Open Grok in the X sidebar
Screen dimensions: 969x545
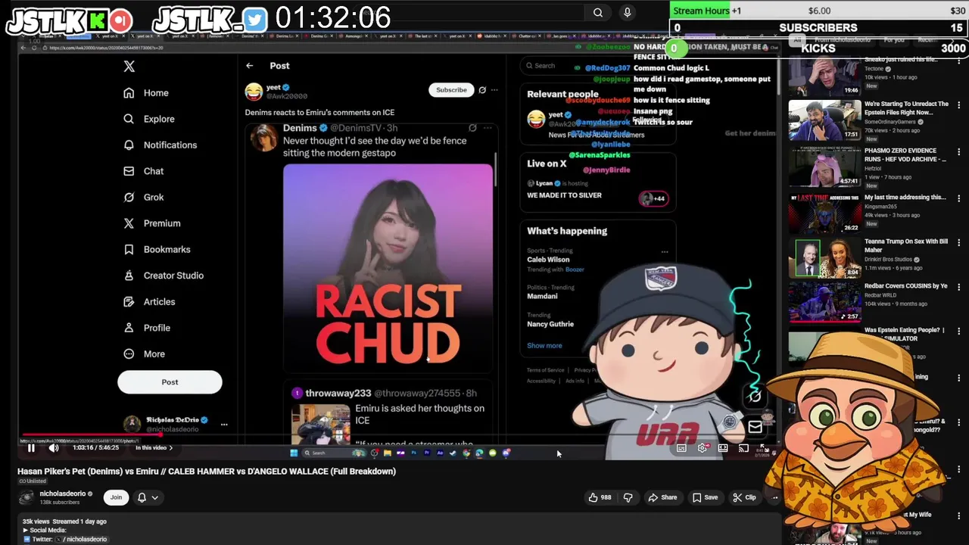pyautogui.click(x=144, y=197)
